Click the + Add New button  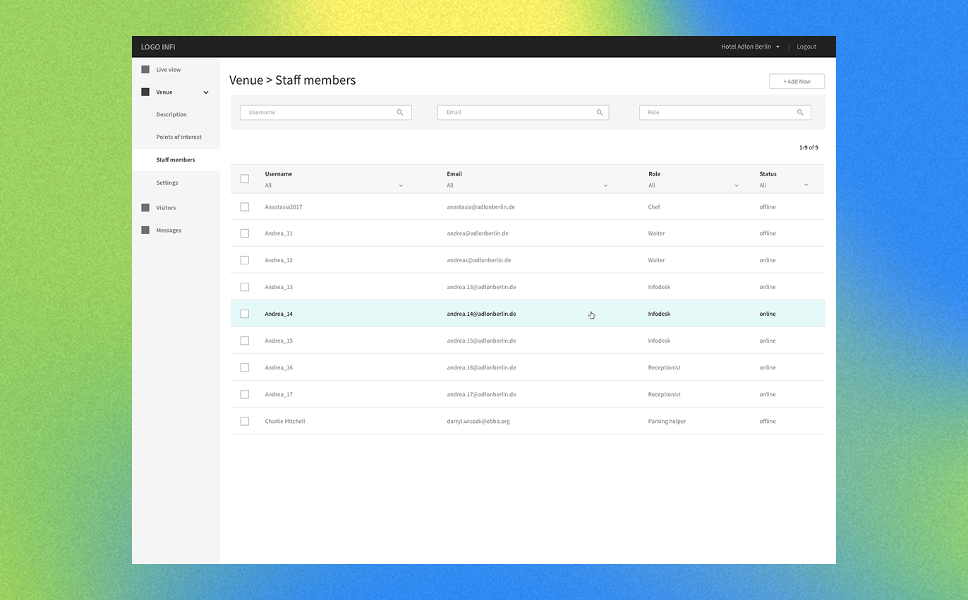797,81
